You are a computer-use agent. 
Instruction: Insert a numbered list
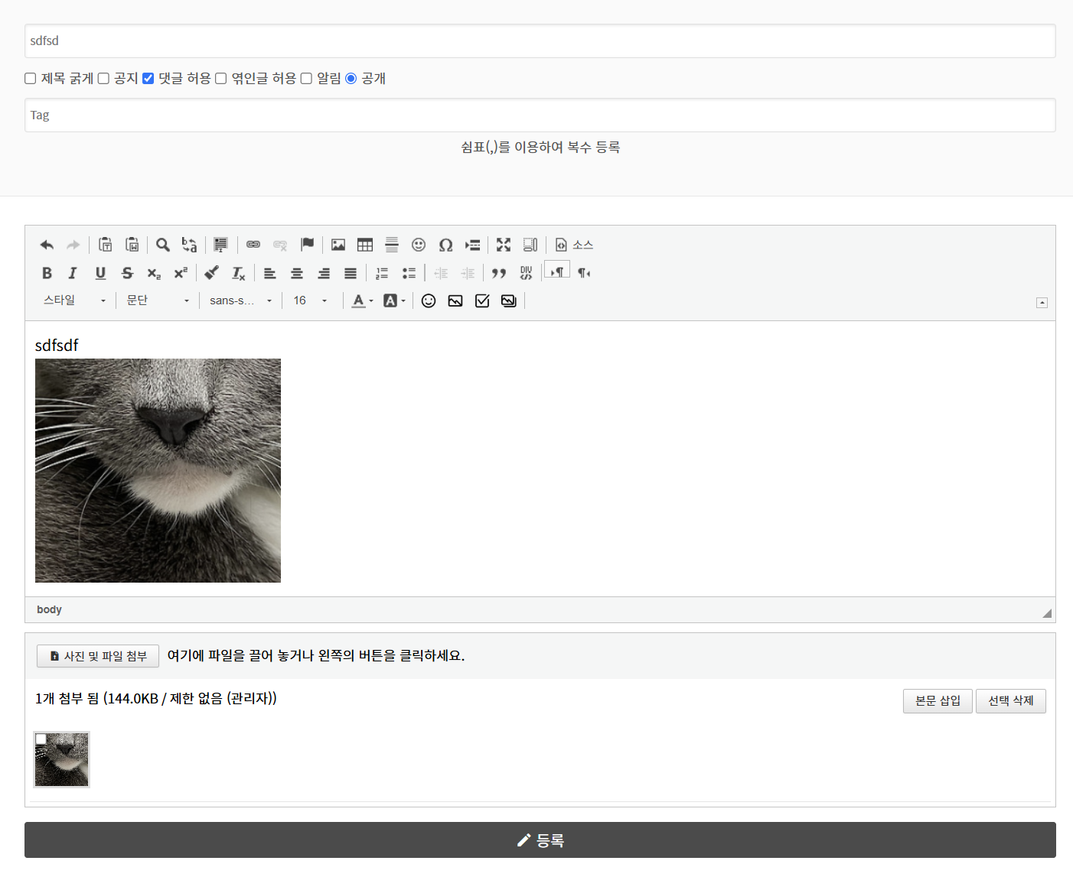tap(382, 273)
